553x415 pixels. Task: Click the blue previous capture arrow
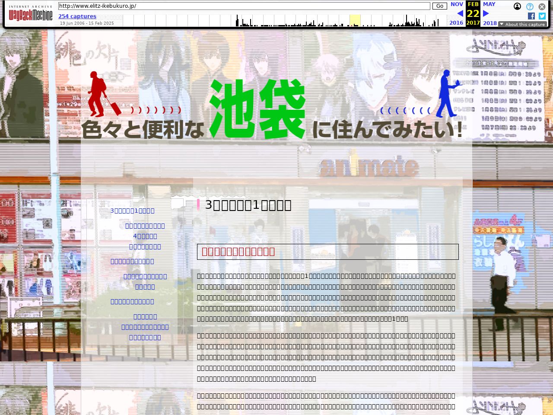coord(460,13)
